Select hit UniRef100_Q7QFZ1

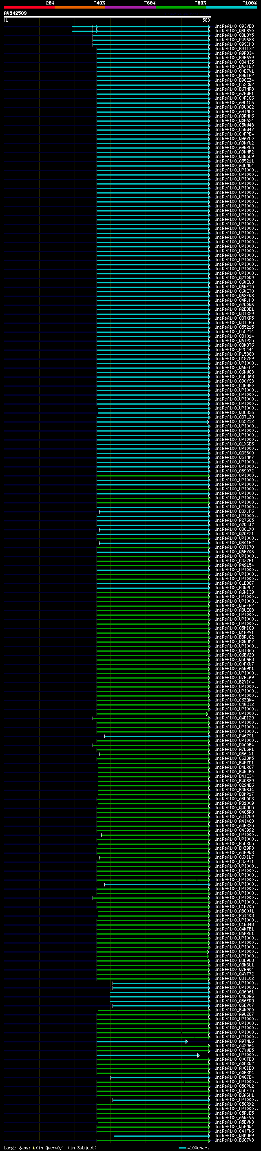234,534
